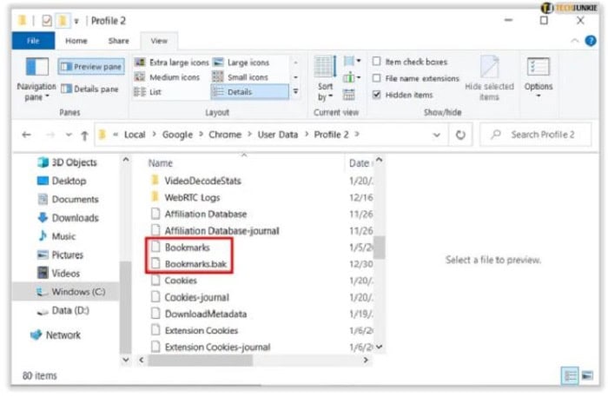608x397 pixels.
Task: Open the Sort by menu
Action: click(x=325, y=79)
